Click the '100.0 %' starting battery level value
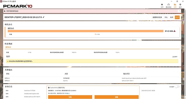This screenshot has width=186, height=99. coord(74,52)
